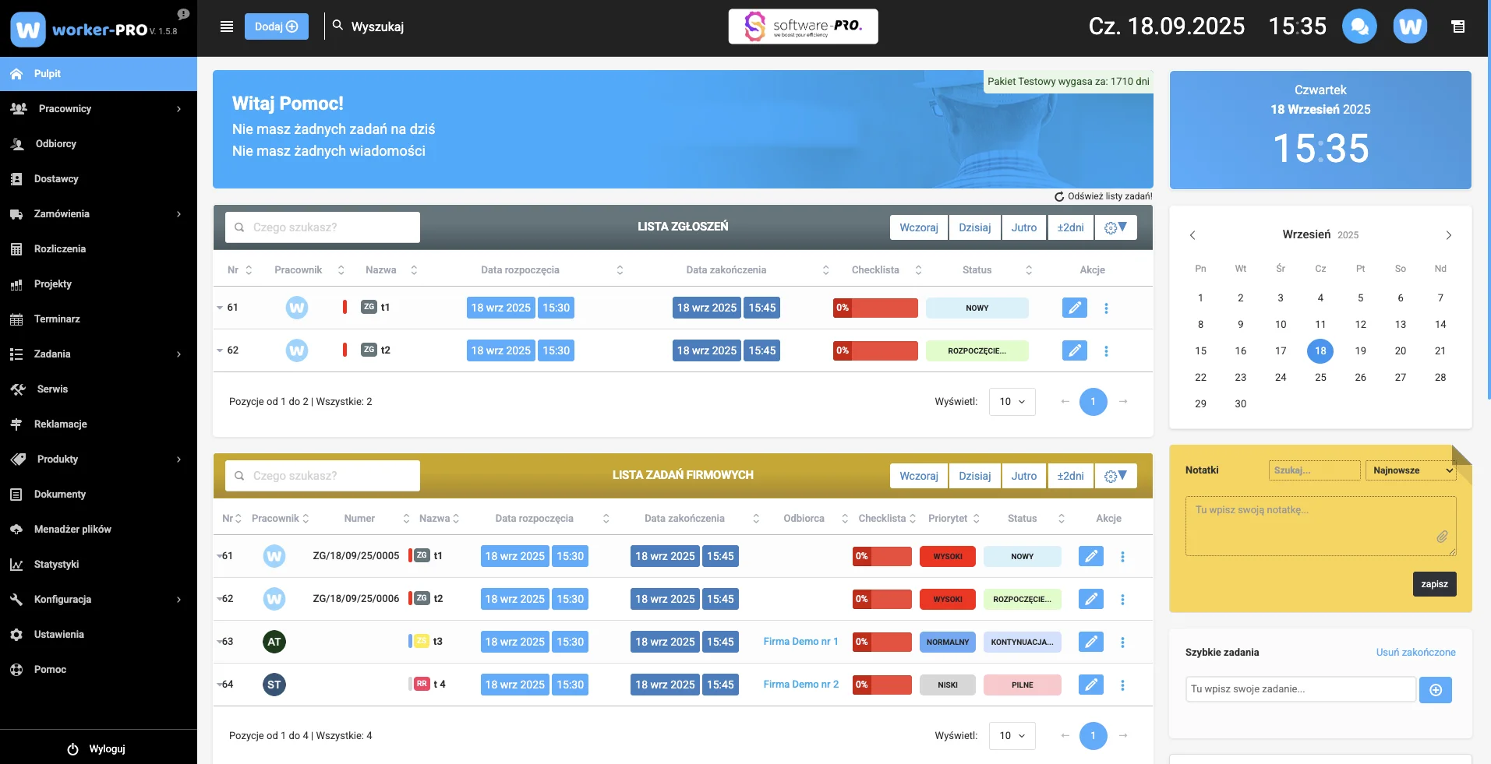
Task: Click the Dodaj button
Action: (277, 26)
